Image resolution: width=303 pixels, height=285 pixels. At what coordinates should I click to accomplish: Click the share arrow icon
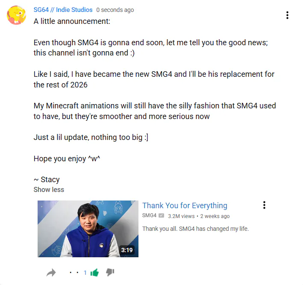(51, 273)
